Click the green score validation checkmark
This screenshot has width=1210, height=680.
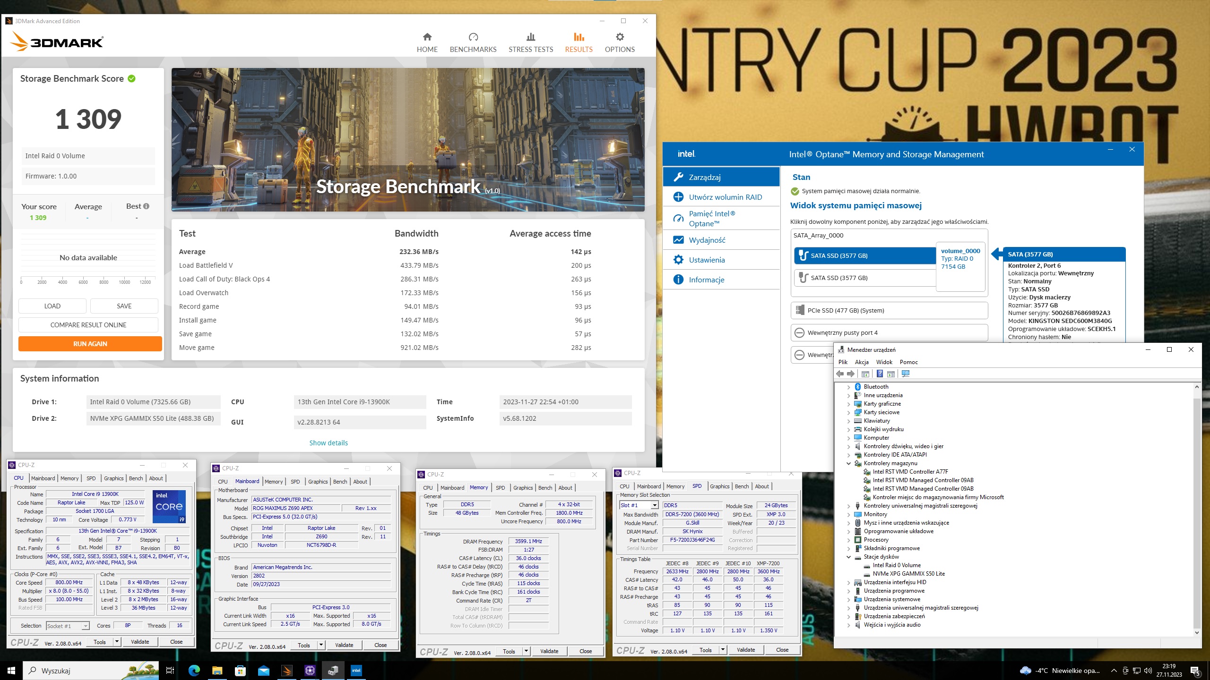click(x=131, y=79)
